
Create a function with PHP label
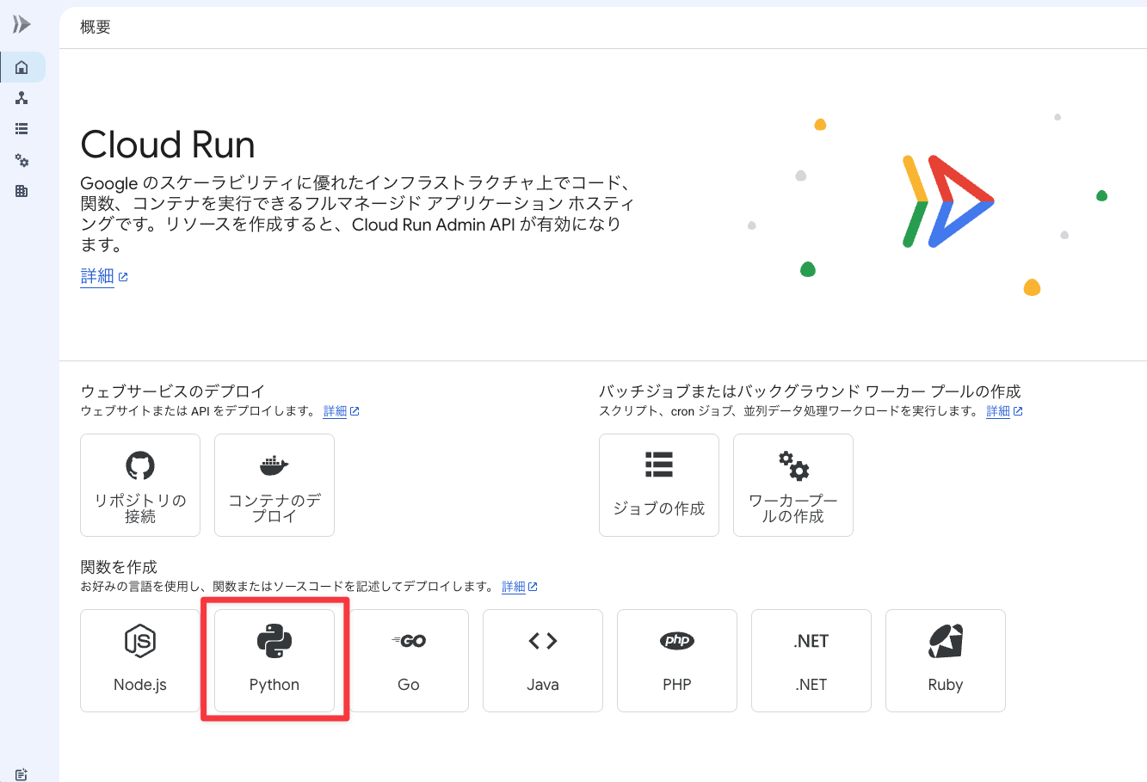pyautogui.click(x=677, y=685)
